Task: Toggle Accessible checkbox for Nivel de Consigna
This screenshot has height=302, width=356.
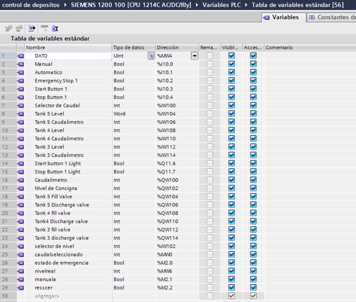Action: 253,188
